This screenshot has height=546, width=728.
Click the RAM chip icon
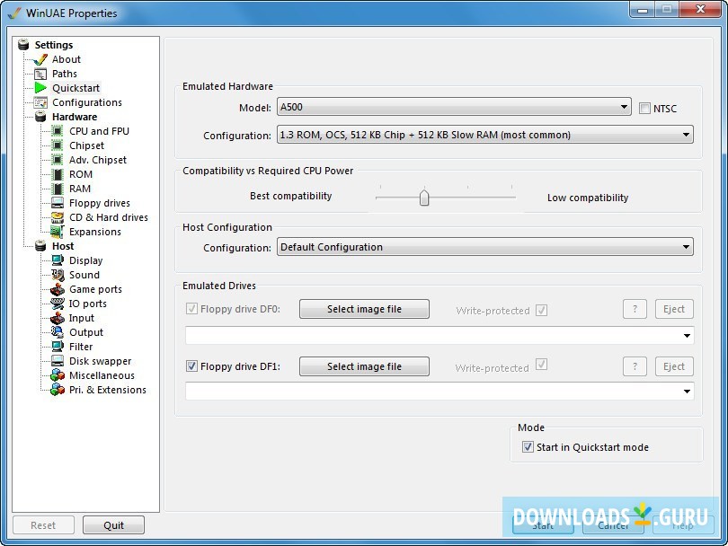pos(58,189)
